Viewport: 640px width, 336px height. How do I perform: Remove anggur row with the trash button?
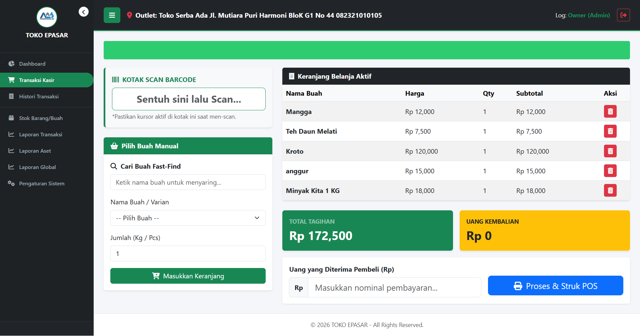pos(610,171)
